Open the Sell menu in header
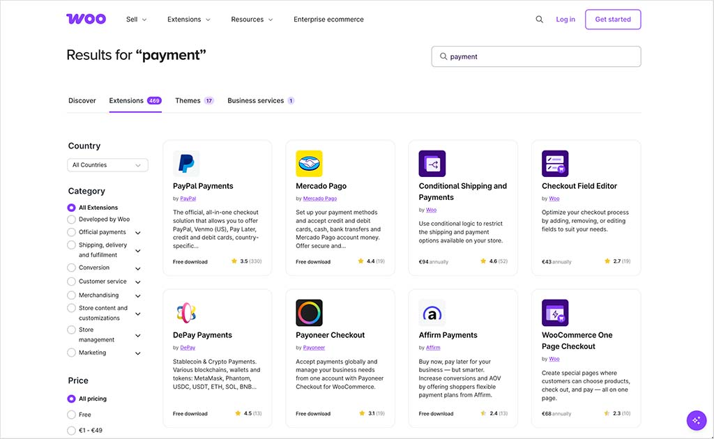Screen dimensions: 714x439 [136, 19]
